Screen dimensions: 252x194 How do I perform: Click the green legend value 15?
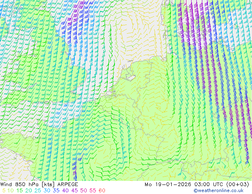click(x=19, y=190)
